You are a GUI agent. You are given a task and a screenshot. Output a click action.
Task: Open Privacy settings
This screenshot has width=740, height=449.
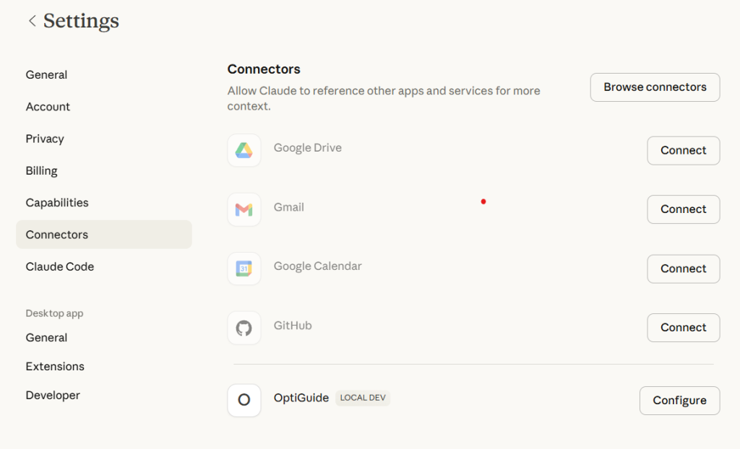(x=45, y=139)
